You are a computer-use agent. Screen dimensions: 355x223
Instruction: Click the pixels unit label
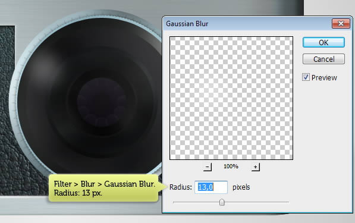pos(241,187)
